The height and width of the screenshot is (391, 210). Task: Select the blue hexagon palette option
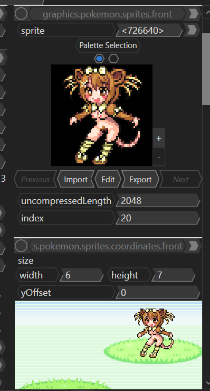tap(99, 59)
